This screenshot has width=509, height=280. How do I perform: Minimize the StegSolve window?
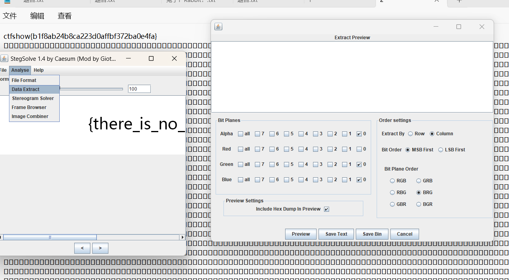[x=128, y=58]
